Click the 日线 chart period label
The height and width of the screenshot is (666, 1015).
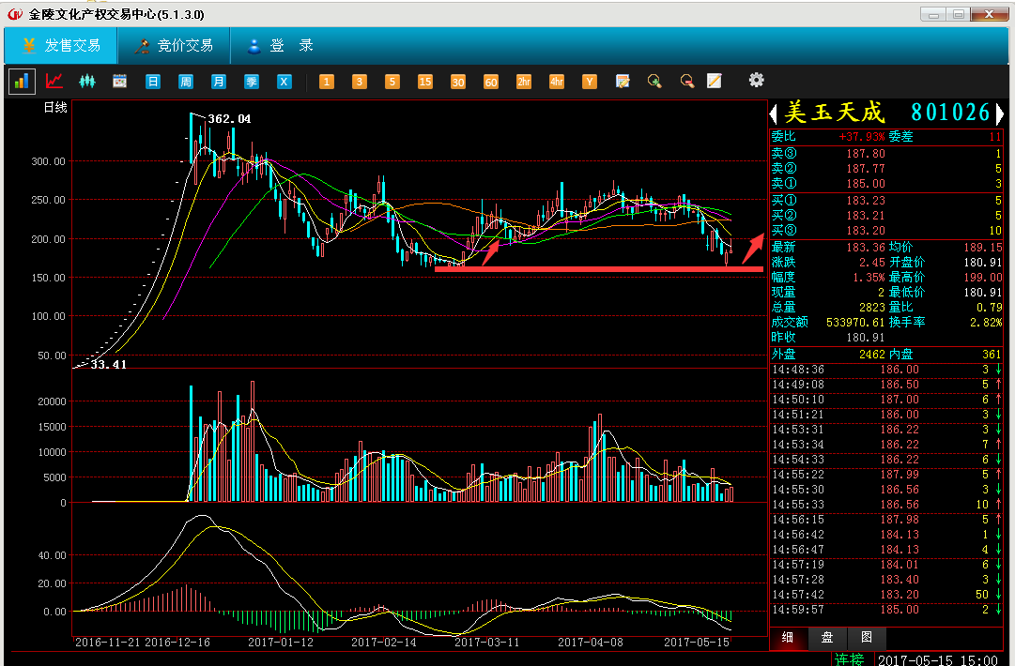(55, 107)
